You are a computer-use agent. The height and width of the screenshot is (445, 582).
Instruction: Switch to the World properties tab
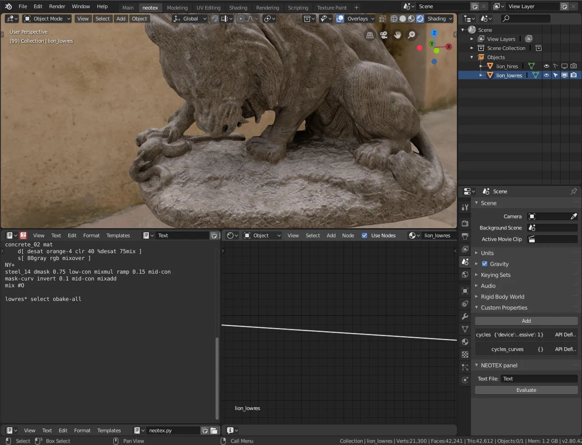point(465,275)
